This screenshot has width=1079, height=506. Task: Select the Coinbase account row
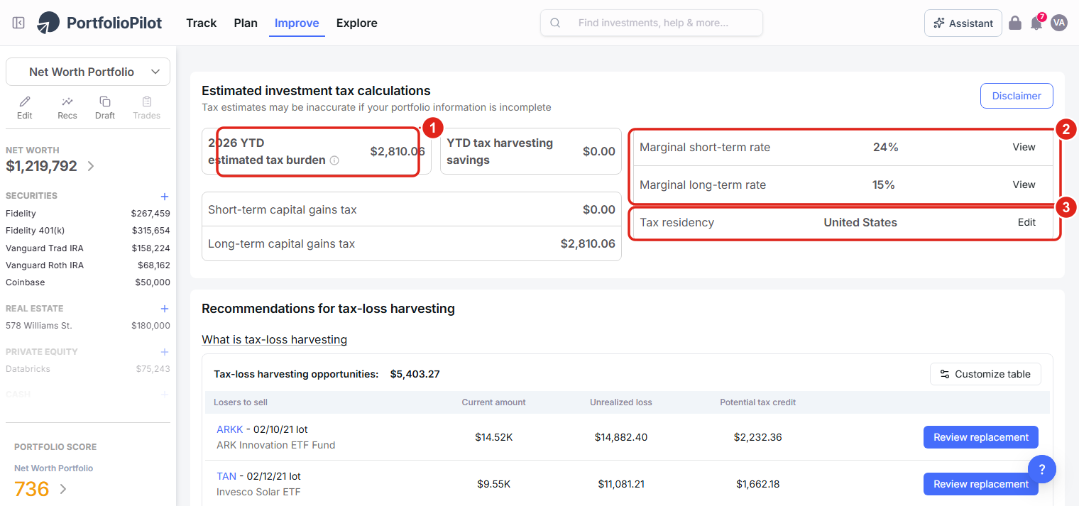coord(88,282)
